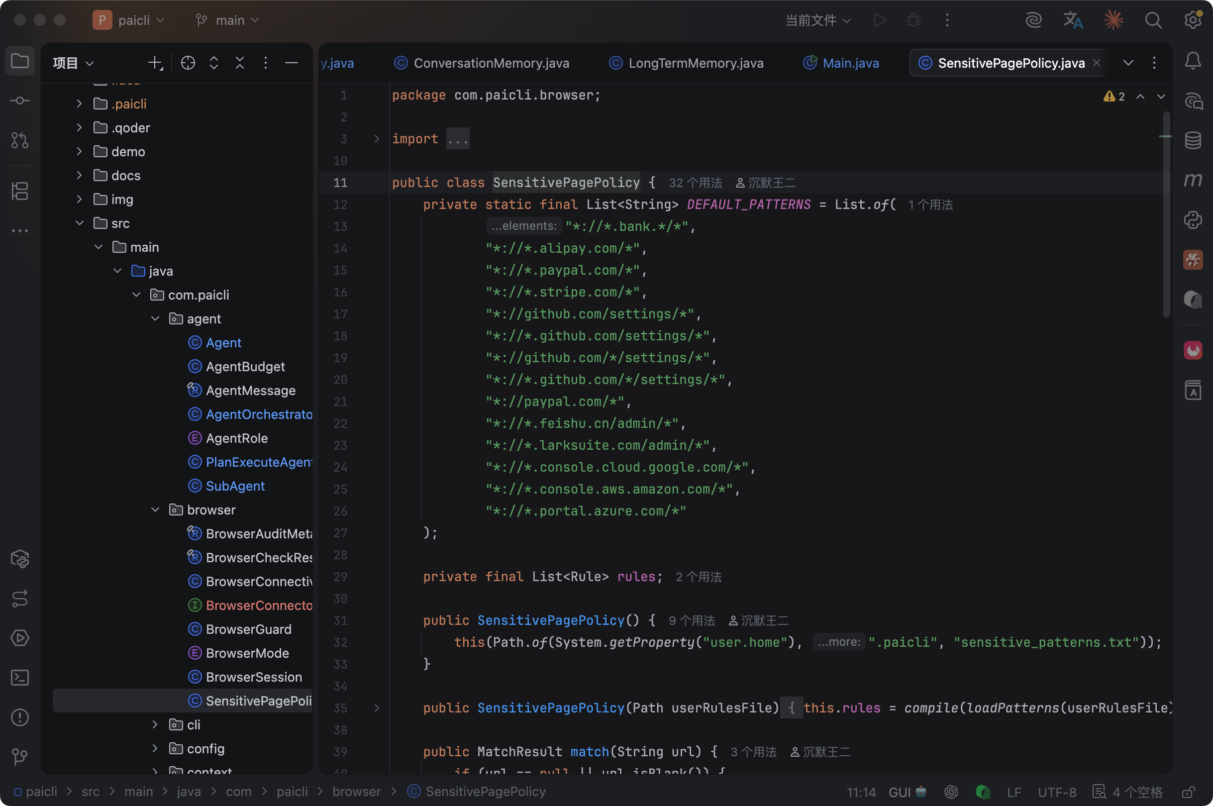Screen dimensions: 1213x806
Task: Open the paicli project dropdown
Action: pyautogui.click(x=128, y=20)
